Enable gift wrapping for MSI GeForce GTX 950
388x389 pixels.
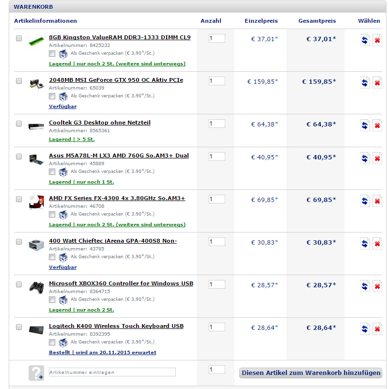[52, 96]
